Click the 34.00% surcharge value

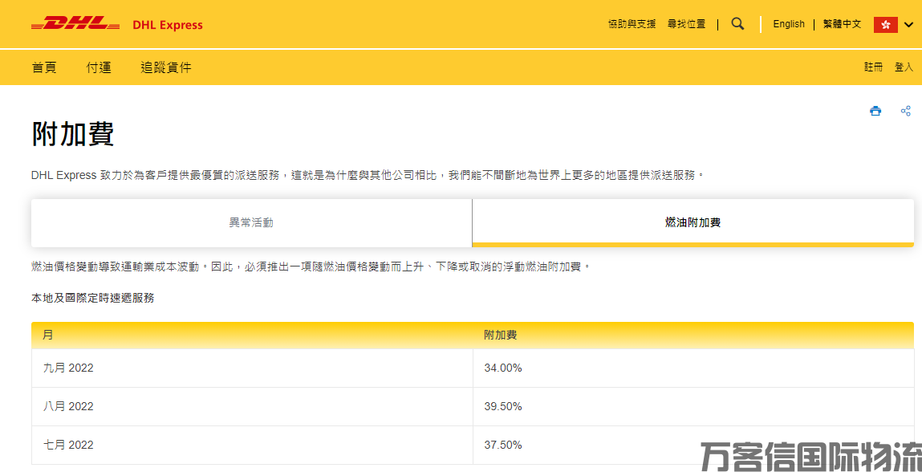tap(503, 368)
